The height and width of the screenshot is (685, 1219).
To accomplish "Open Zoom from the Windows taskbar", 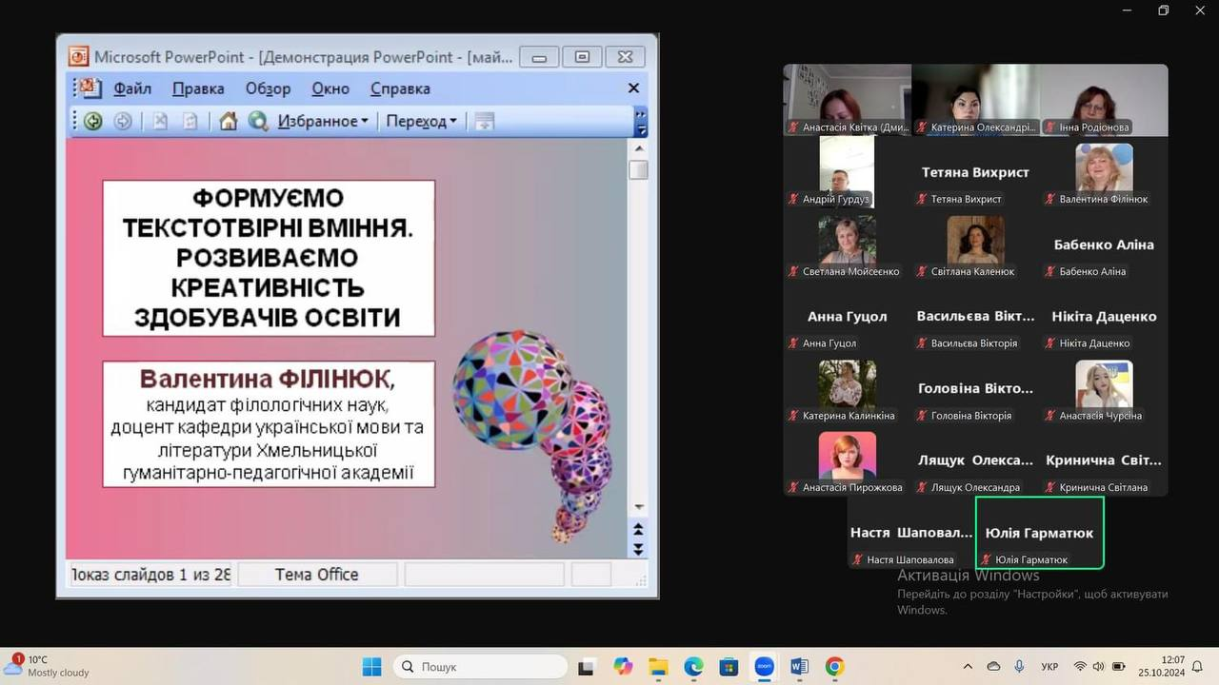I will click(x=764, y=666).
